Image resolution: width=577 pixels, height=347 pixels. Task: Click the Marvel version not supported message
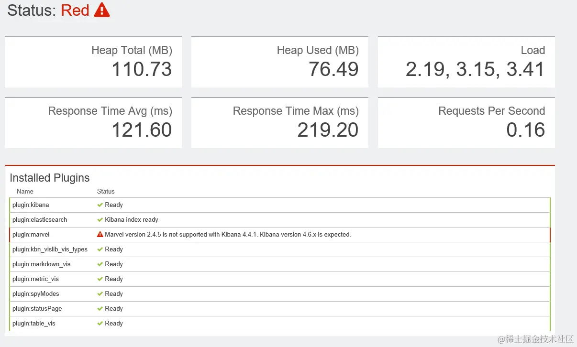[x=228, y=235]
